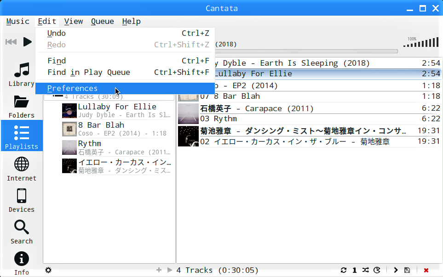Open the gear settings icon at bottom
The width and height of the screenshot is (443, 277).
(48, 270)
